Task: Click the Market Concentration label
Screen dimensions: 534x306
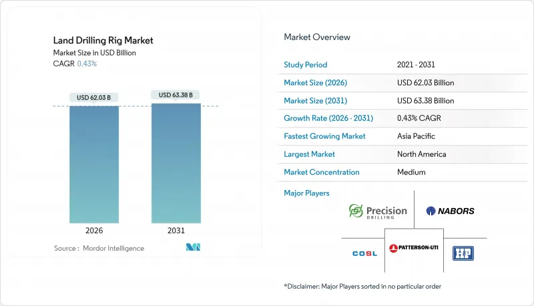Action: (322, 172)
